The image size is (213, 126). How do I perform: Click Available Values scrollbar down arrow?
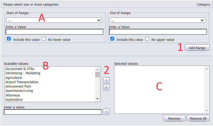click(97, 99)
